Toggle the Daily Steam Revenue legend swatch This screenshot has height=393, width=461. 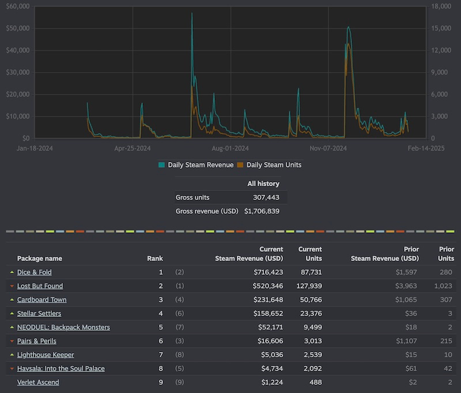pyautogui.click(x=161, y=165)
